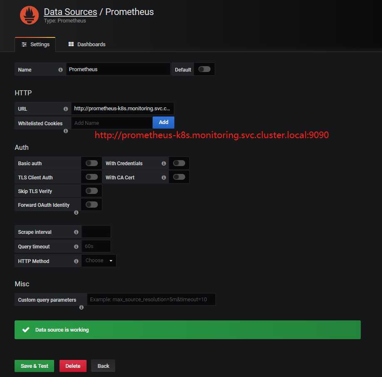This screenshot has width=382, height=377.
Task: Click the Auth section heading
Action: coord(22,148)
